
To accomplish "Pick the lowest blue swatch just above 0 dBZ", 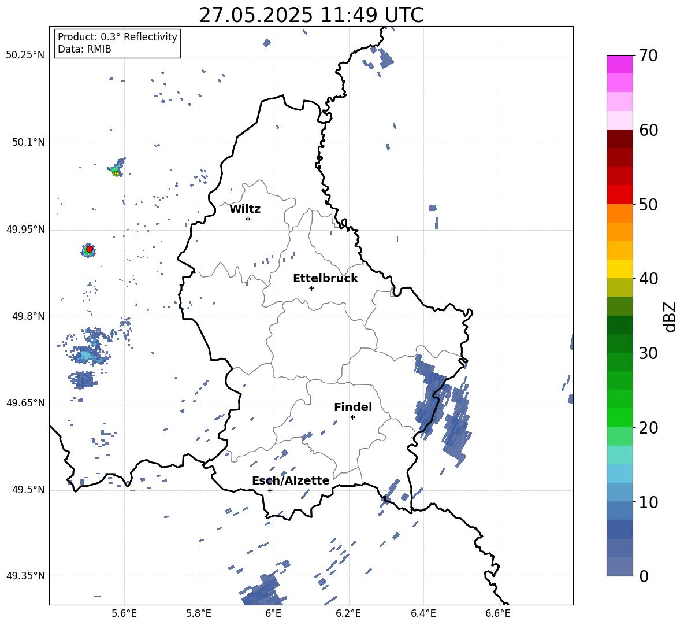I will click(x=620, y=567).
